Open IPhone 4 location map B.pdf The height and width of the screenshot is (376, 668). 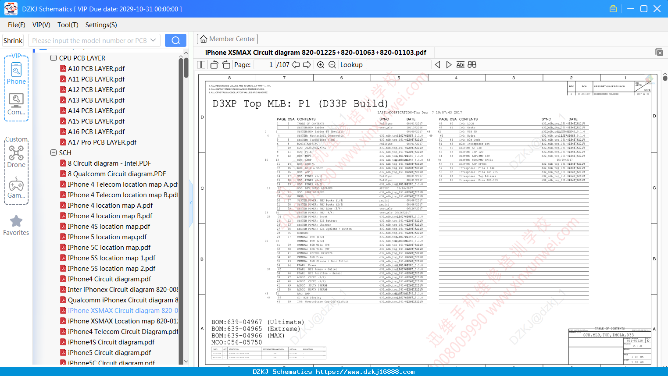point(110,216)
